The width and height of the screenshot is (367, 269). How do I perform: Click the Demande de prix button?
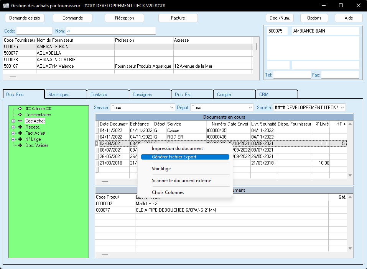(x=25, y=18)
